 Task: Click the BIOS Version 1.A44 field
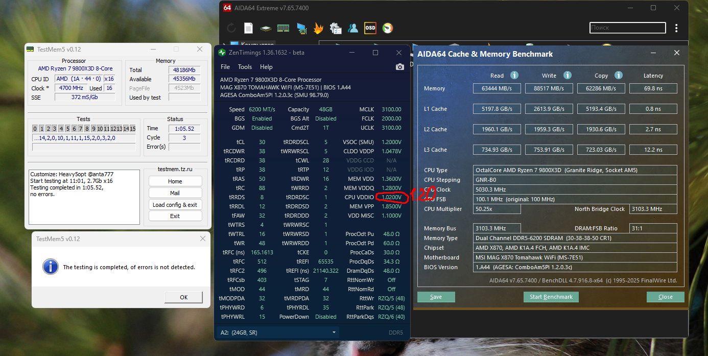click(x=575, y=267)
